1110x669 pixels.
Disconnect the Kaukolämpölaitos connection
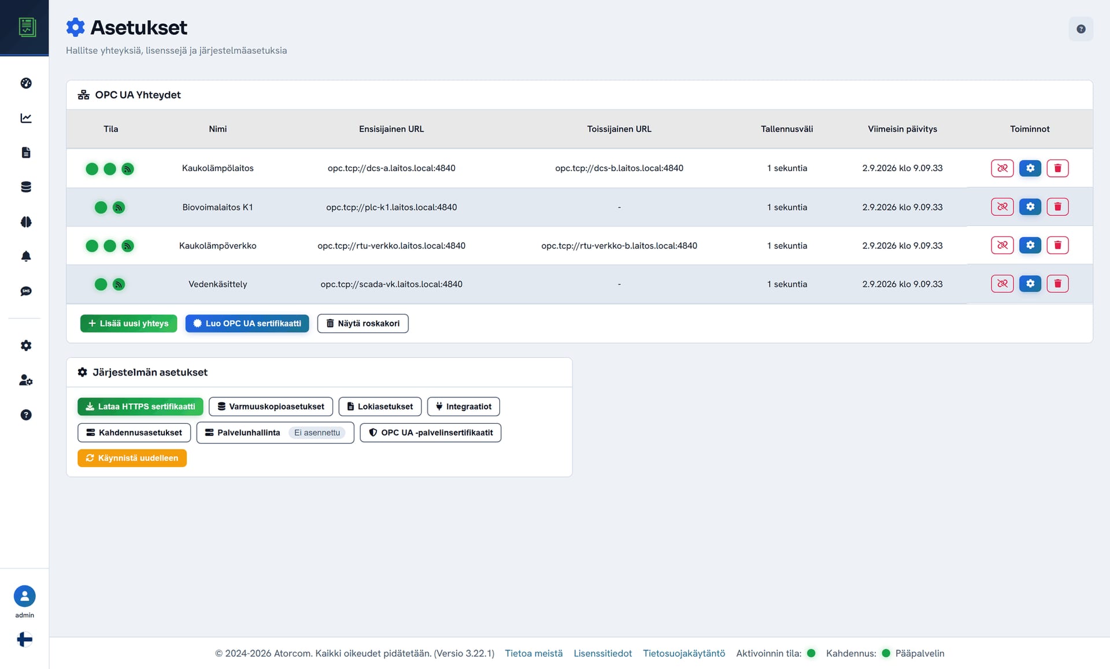pos(1002,168)
